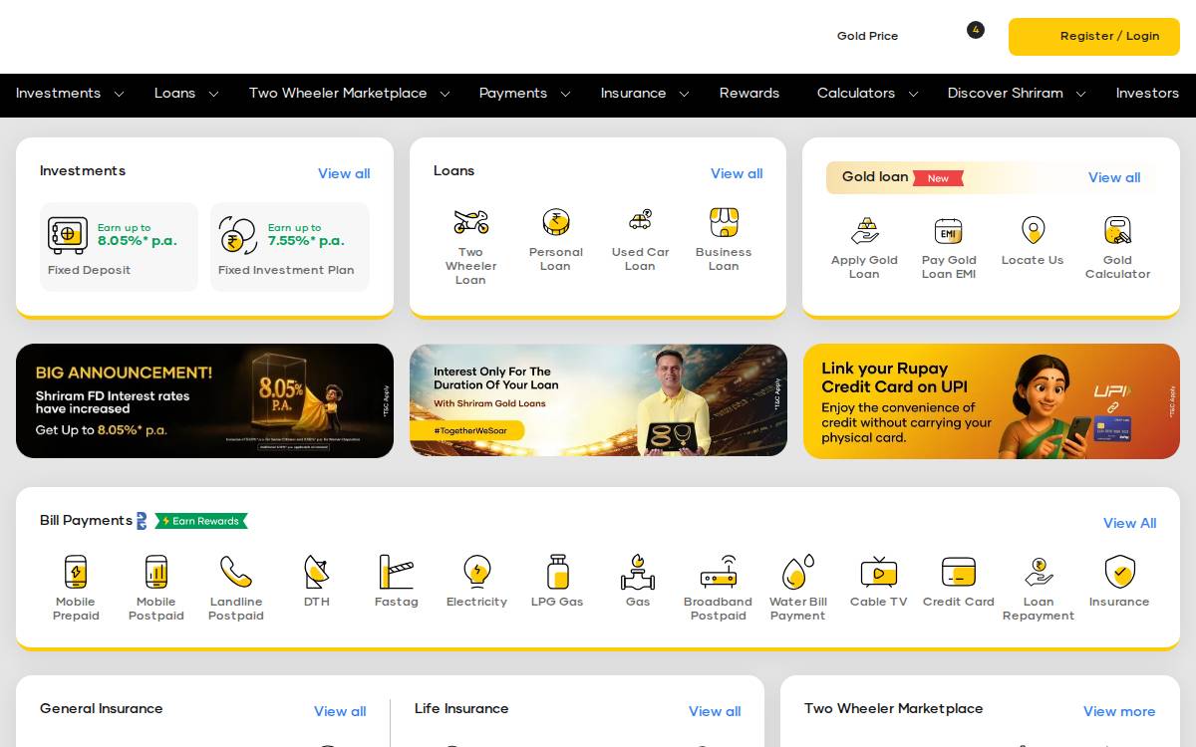Choose the Loan Repayment hand icon
The image size is (1196, 747).
point(1039,572)
